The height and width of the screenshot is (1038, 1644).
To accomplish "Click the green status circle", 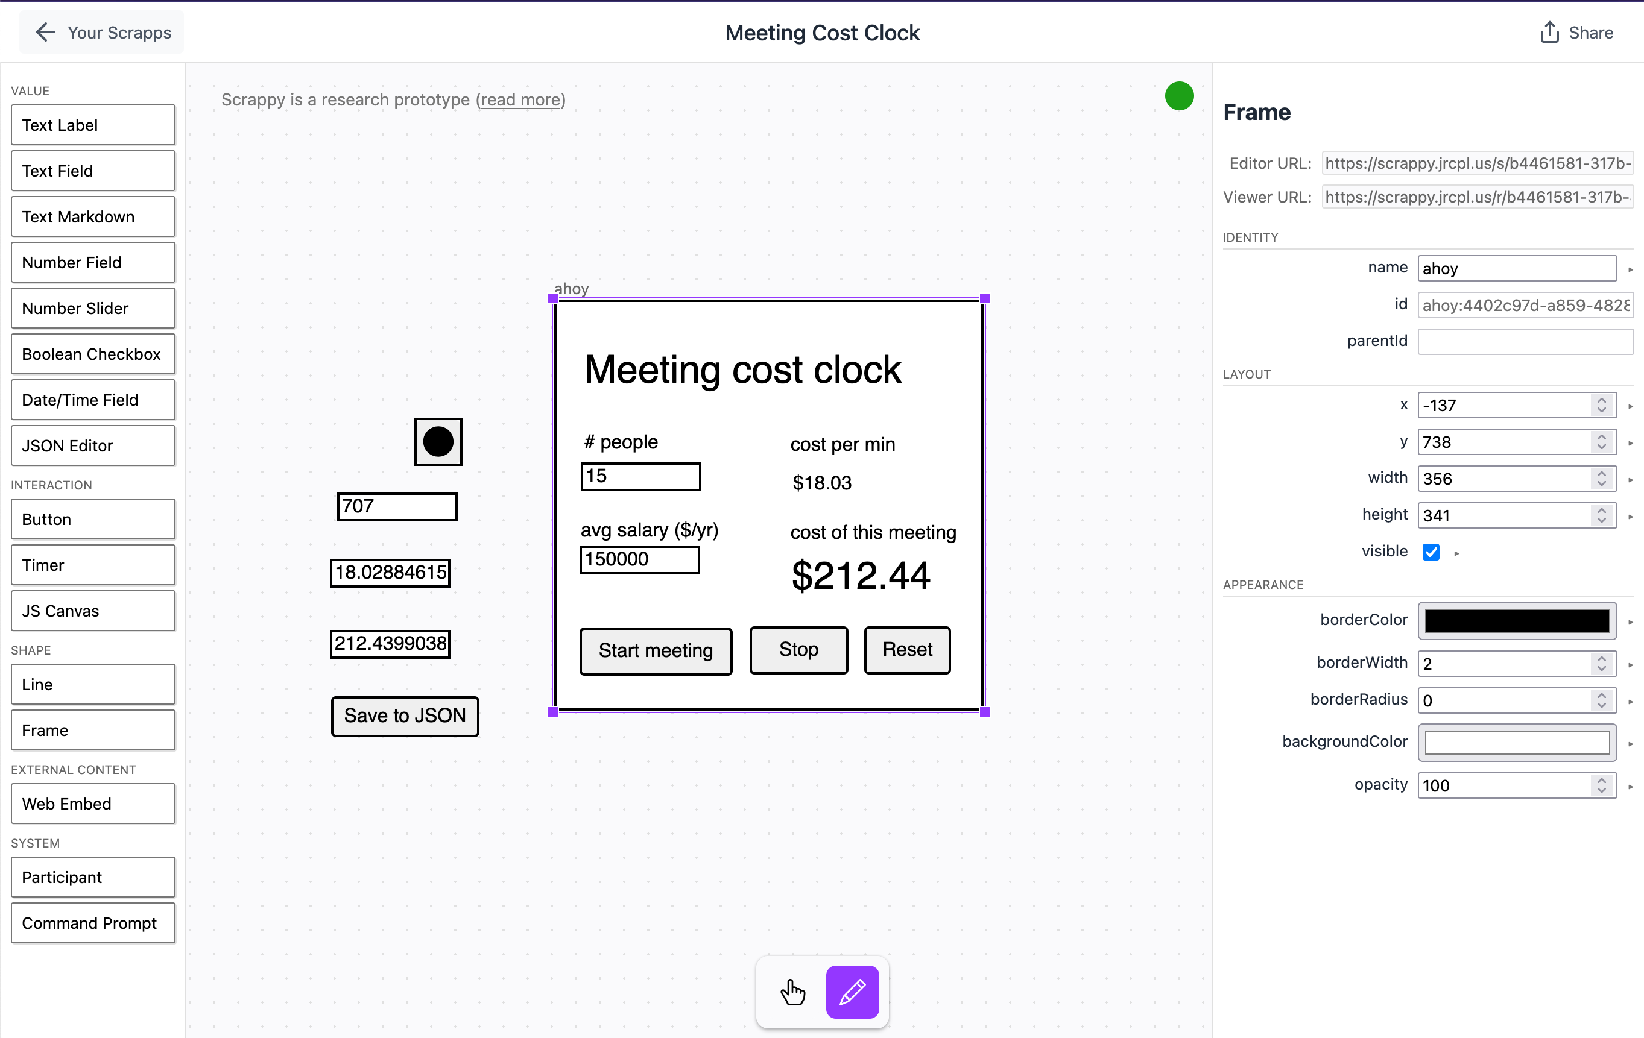I will coord(1178,96).
